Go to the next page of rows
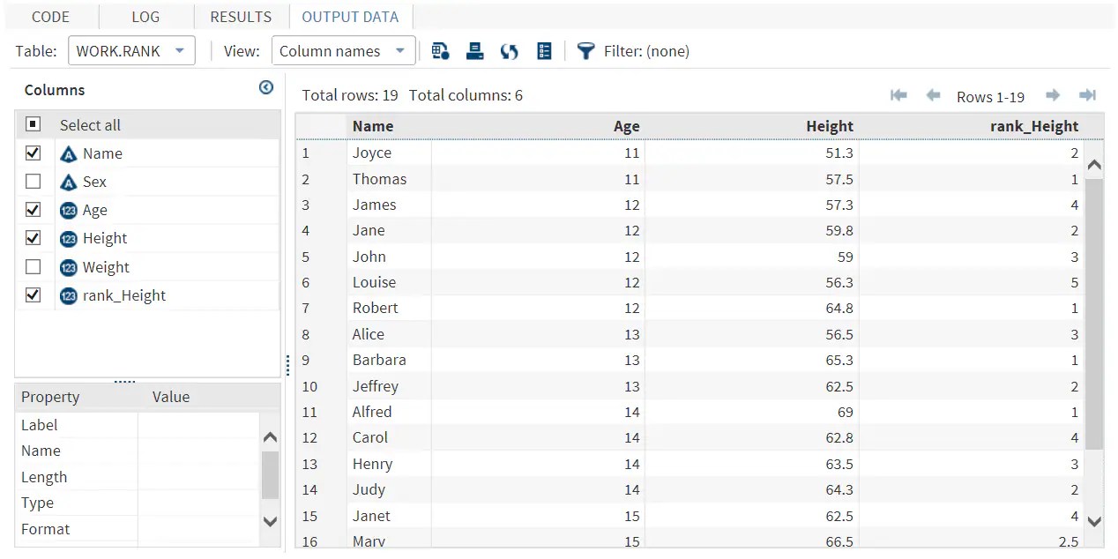Screen dimensions: 1118x559 (1052, 95)
